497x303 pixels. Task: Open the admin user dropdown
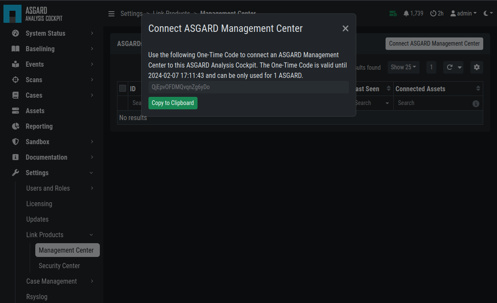pyautogui.click(x=463, y=14)
